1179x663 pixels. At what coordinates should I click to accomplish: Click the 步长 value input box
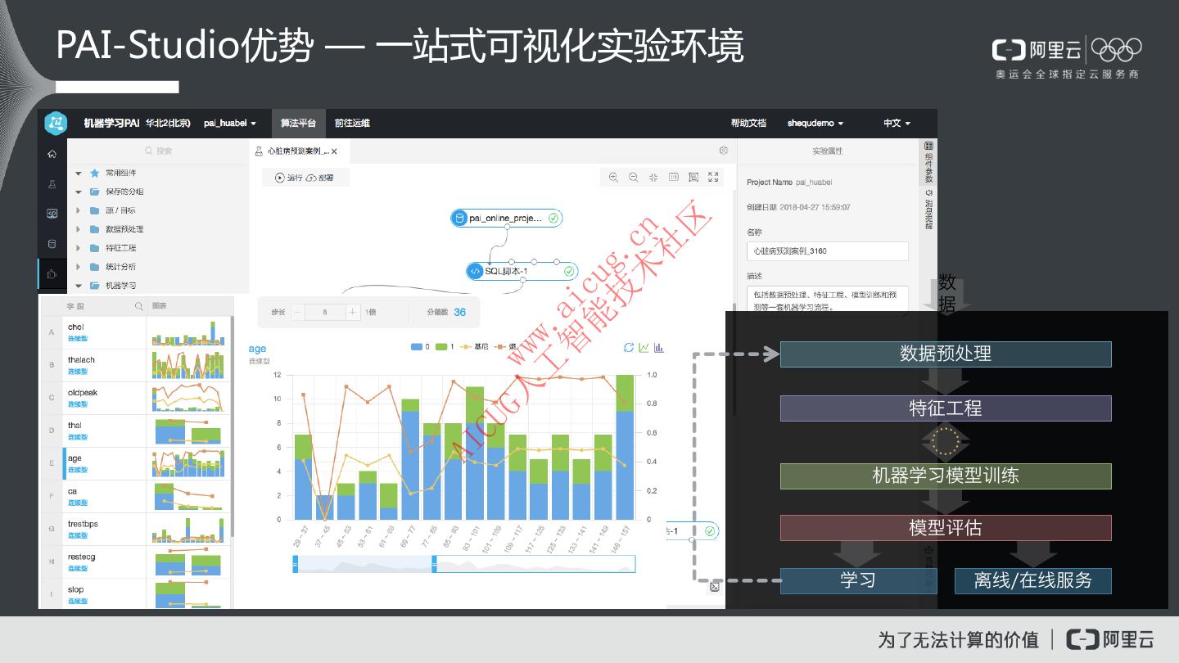[325, 313]
